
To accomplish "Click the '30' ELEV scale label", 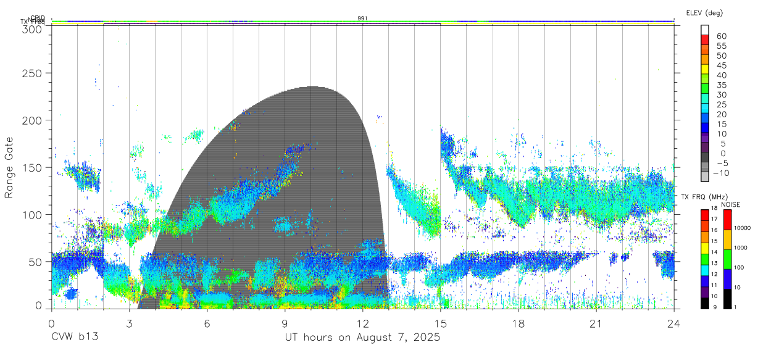I will (721, 94).
